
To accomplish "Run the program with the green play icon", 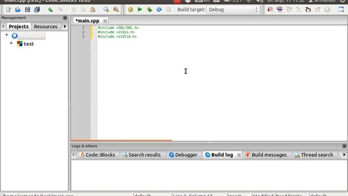I will click(140, 9).
